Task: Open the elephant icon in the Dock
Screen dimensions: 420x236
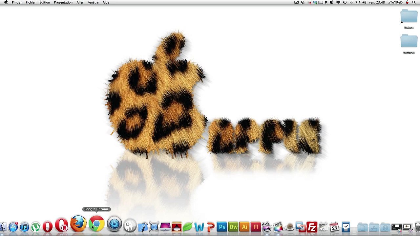Action: tap(130, 225)
